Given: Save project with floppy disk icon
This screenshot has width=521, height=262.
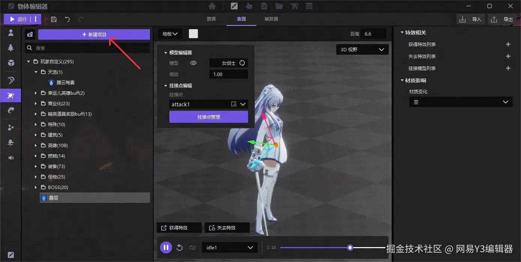Looking at the screenshot, I should 54,19.
